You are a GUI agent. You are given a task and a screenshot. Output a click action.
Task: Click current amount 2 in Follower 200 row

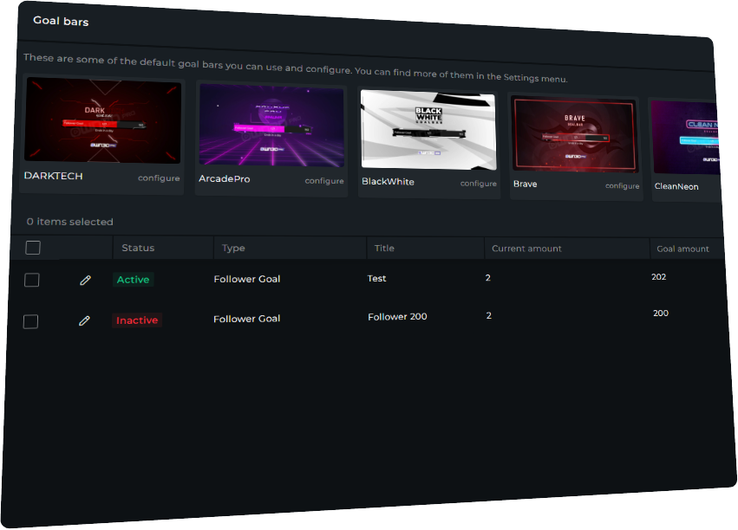pos(489,315)
